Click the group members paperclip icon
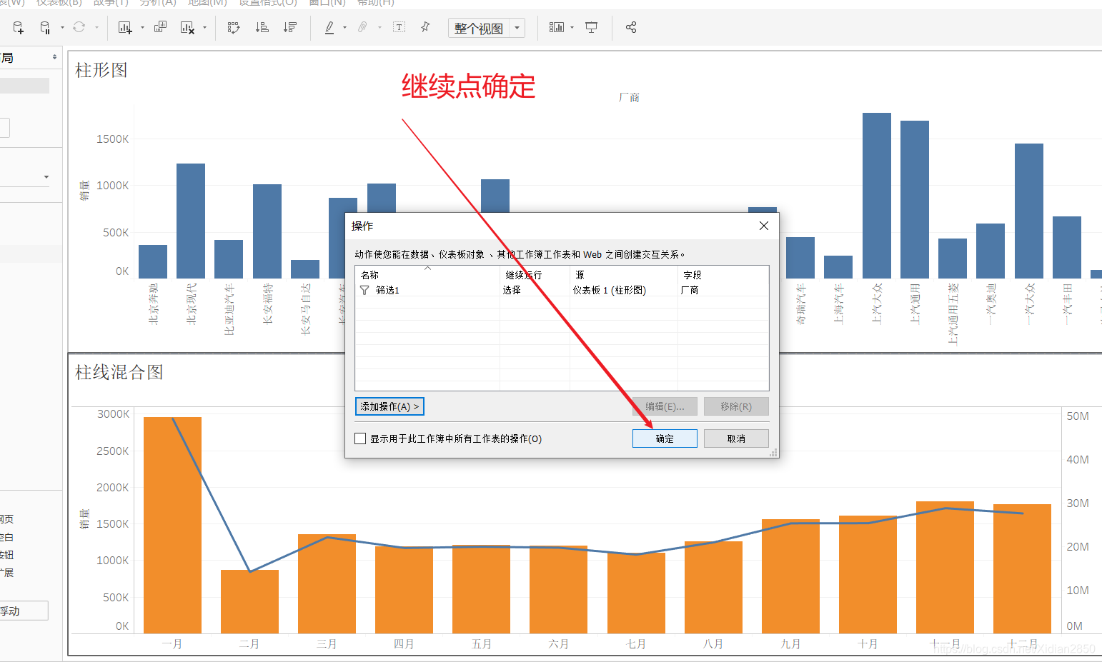1102x662 pixels. 362,27
